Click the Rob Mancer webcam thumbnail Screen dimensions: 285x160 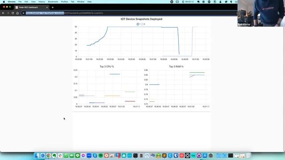pyautogui.click(x=261, y=13)
